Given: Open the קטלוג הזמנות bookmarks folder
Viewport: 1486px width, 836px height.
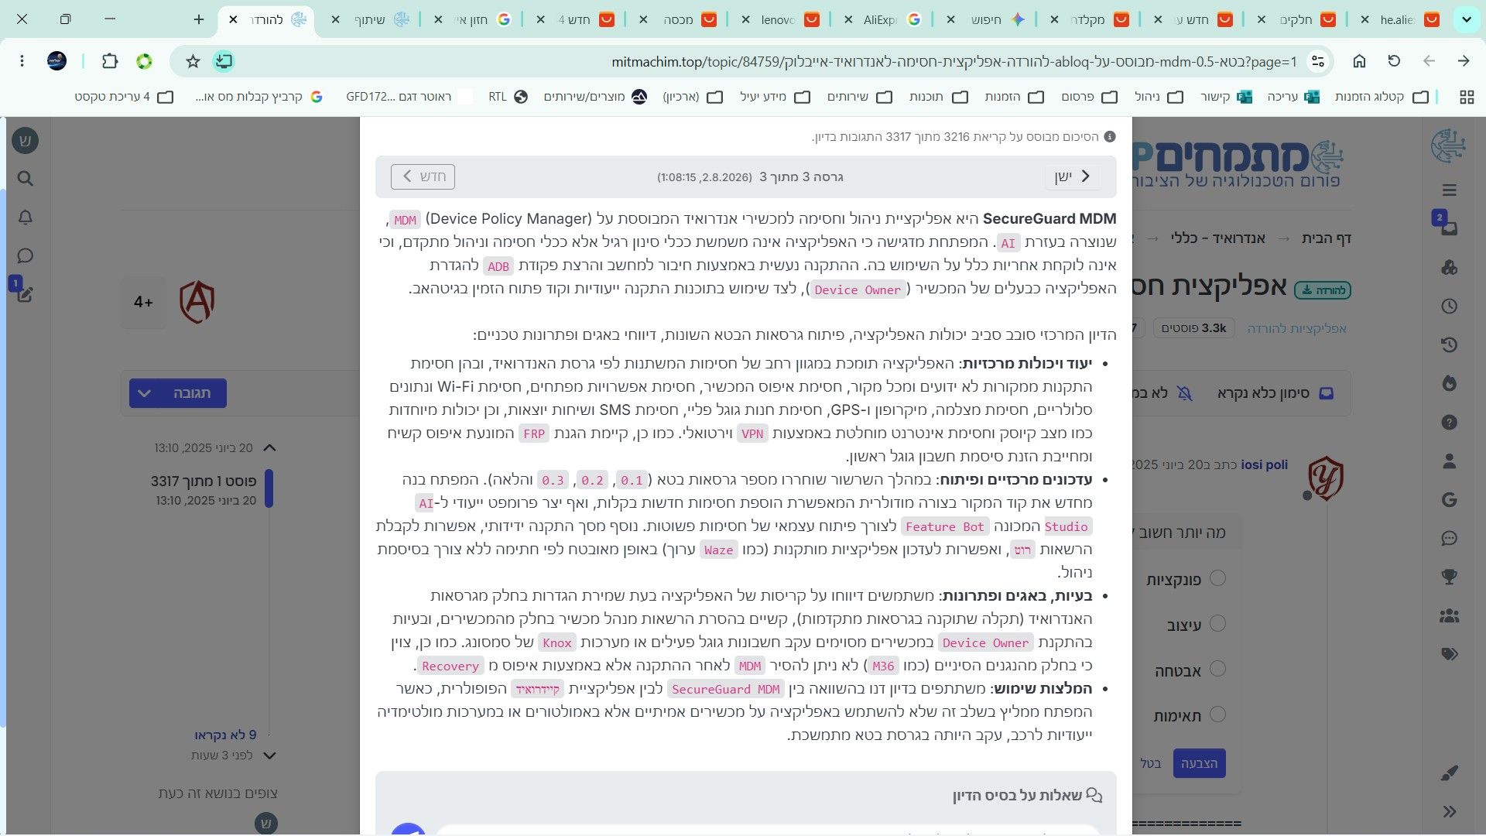Looking at the screenshot, I should pyautogui.click(x=1382, y=97).
